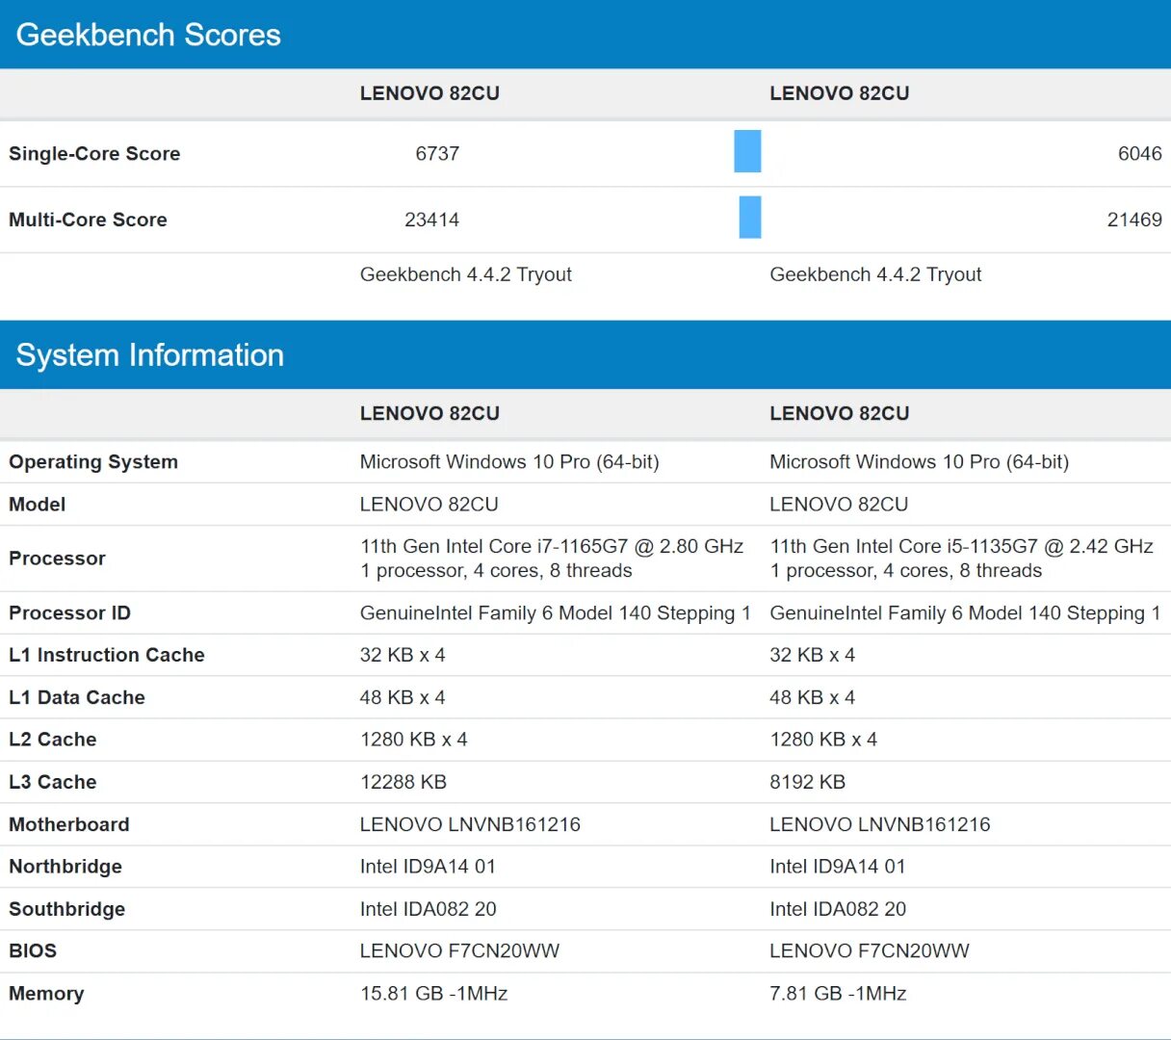Click the Motherboard row label
This screenshot has width=1171, height=1040.
point(69,824)
